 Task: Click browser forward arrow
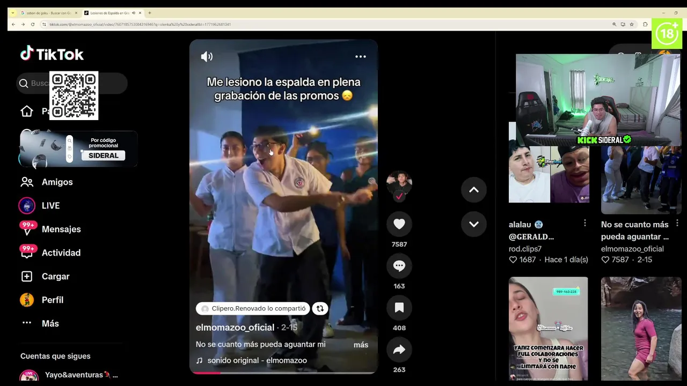tap(23, 24)
